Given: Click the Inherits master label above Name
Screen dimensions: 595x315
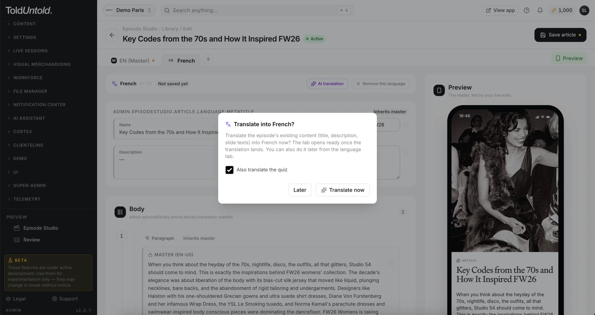Looking at the screenshot, I should click(390, 112).
